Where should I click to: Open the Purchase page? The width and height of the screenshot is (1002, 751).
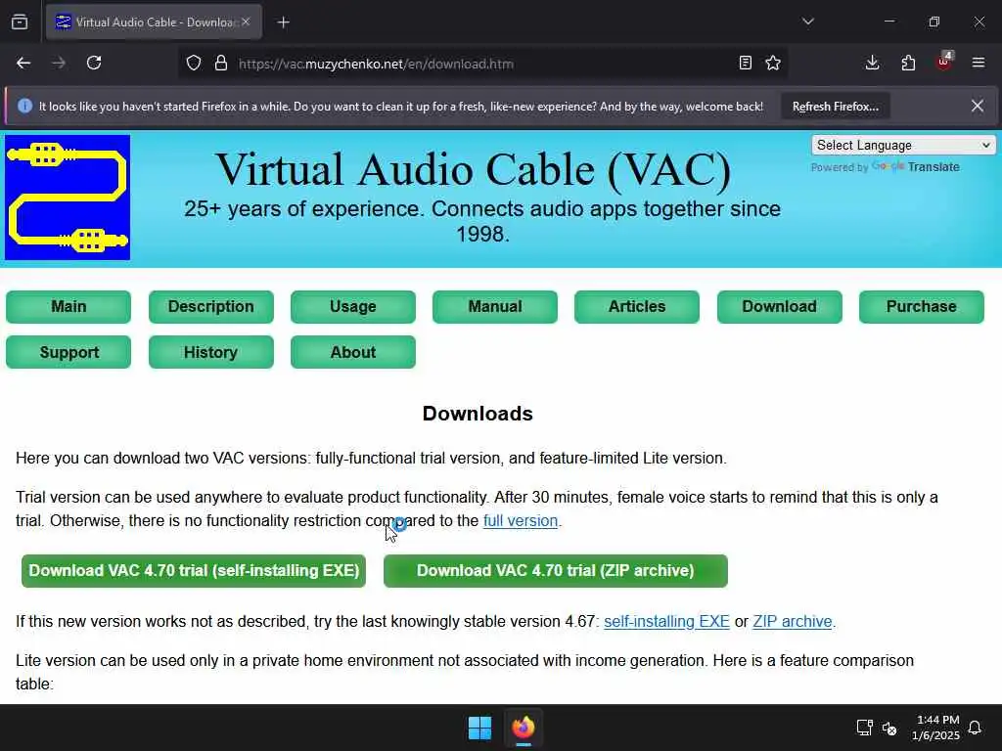tap(921, 306)
